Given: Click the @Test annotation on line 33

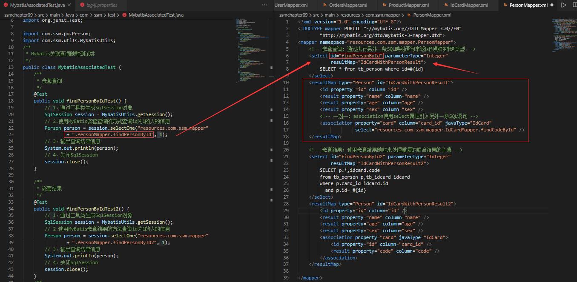Looking at the screenshot, I should point(41,202).
